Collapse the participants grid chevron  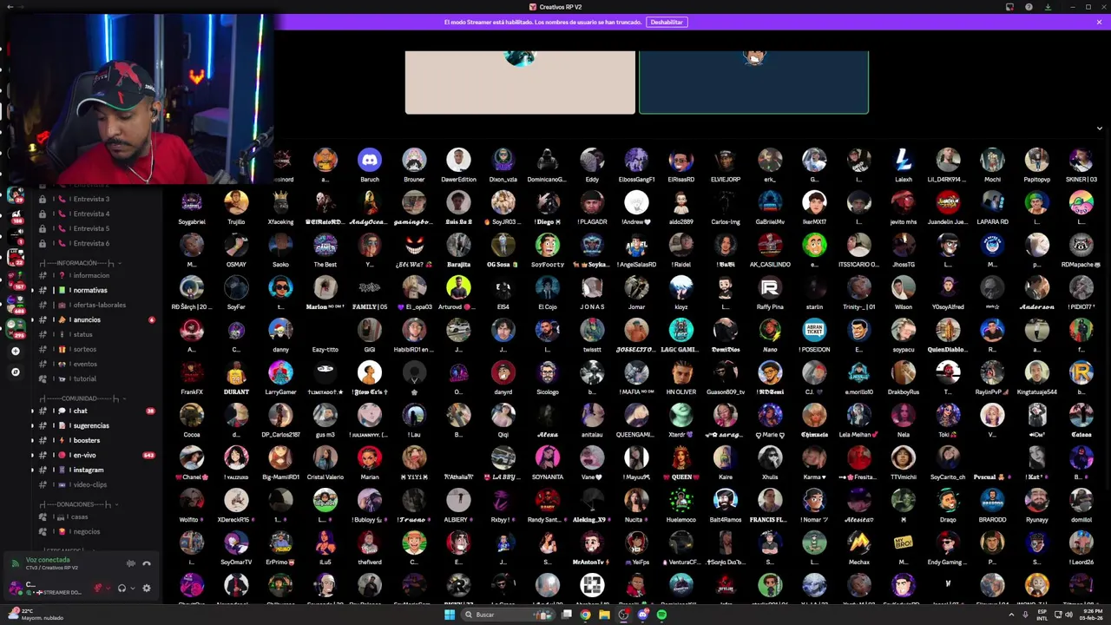tap(1099, 128)
